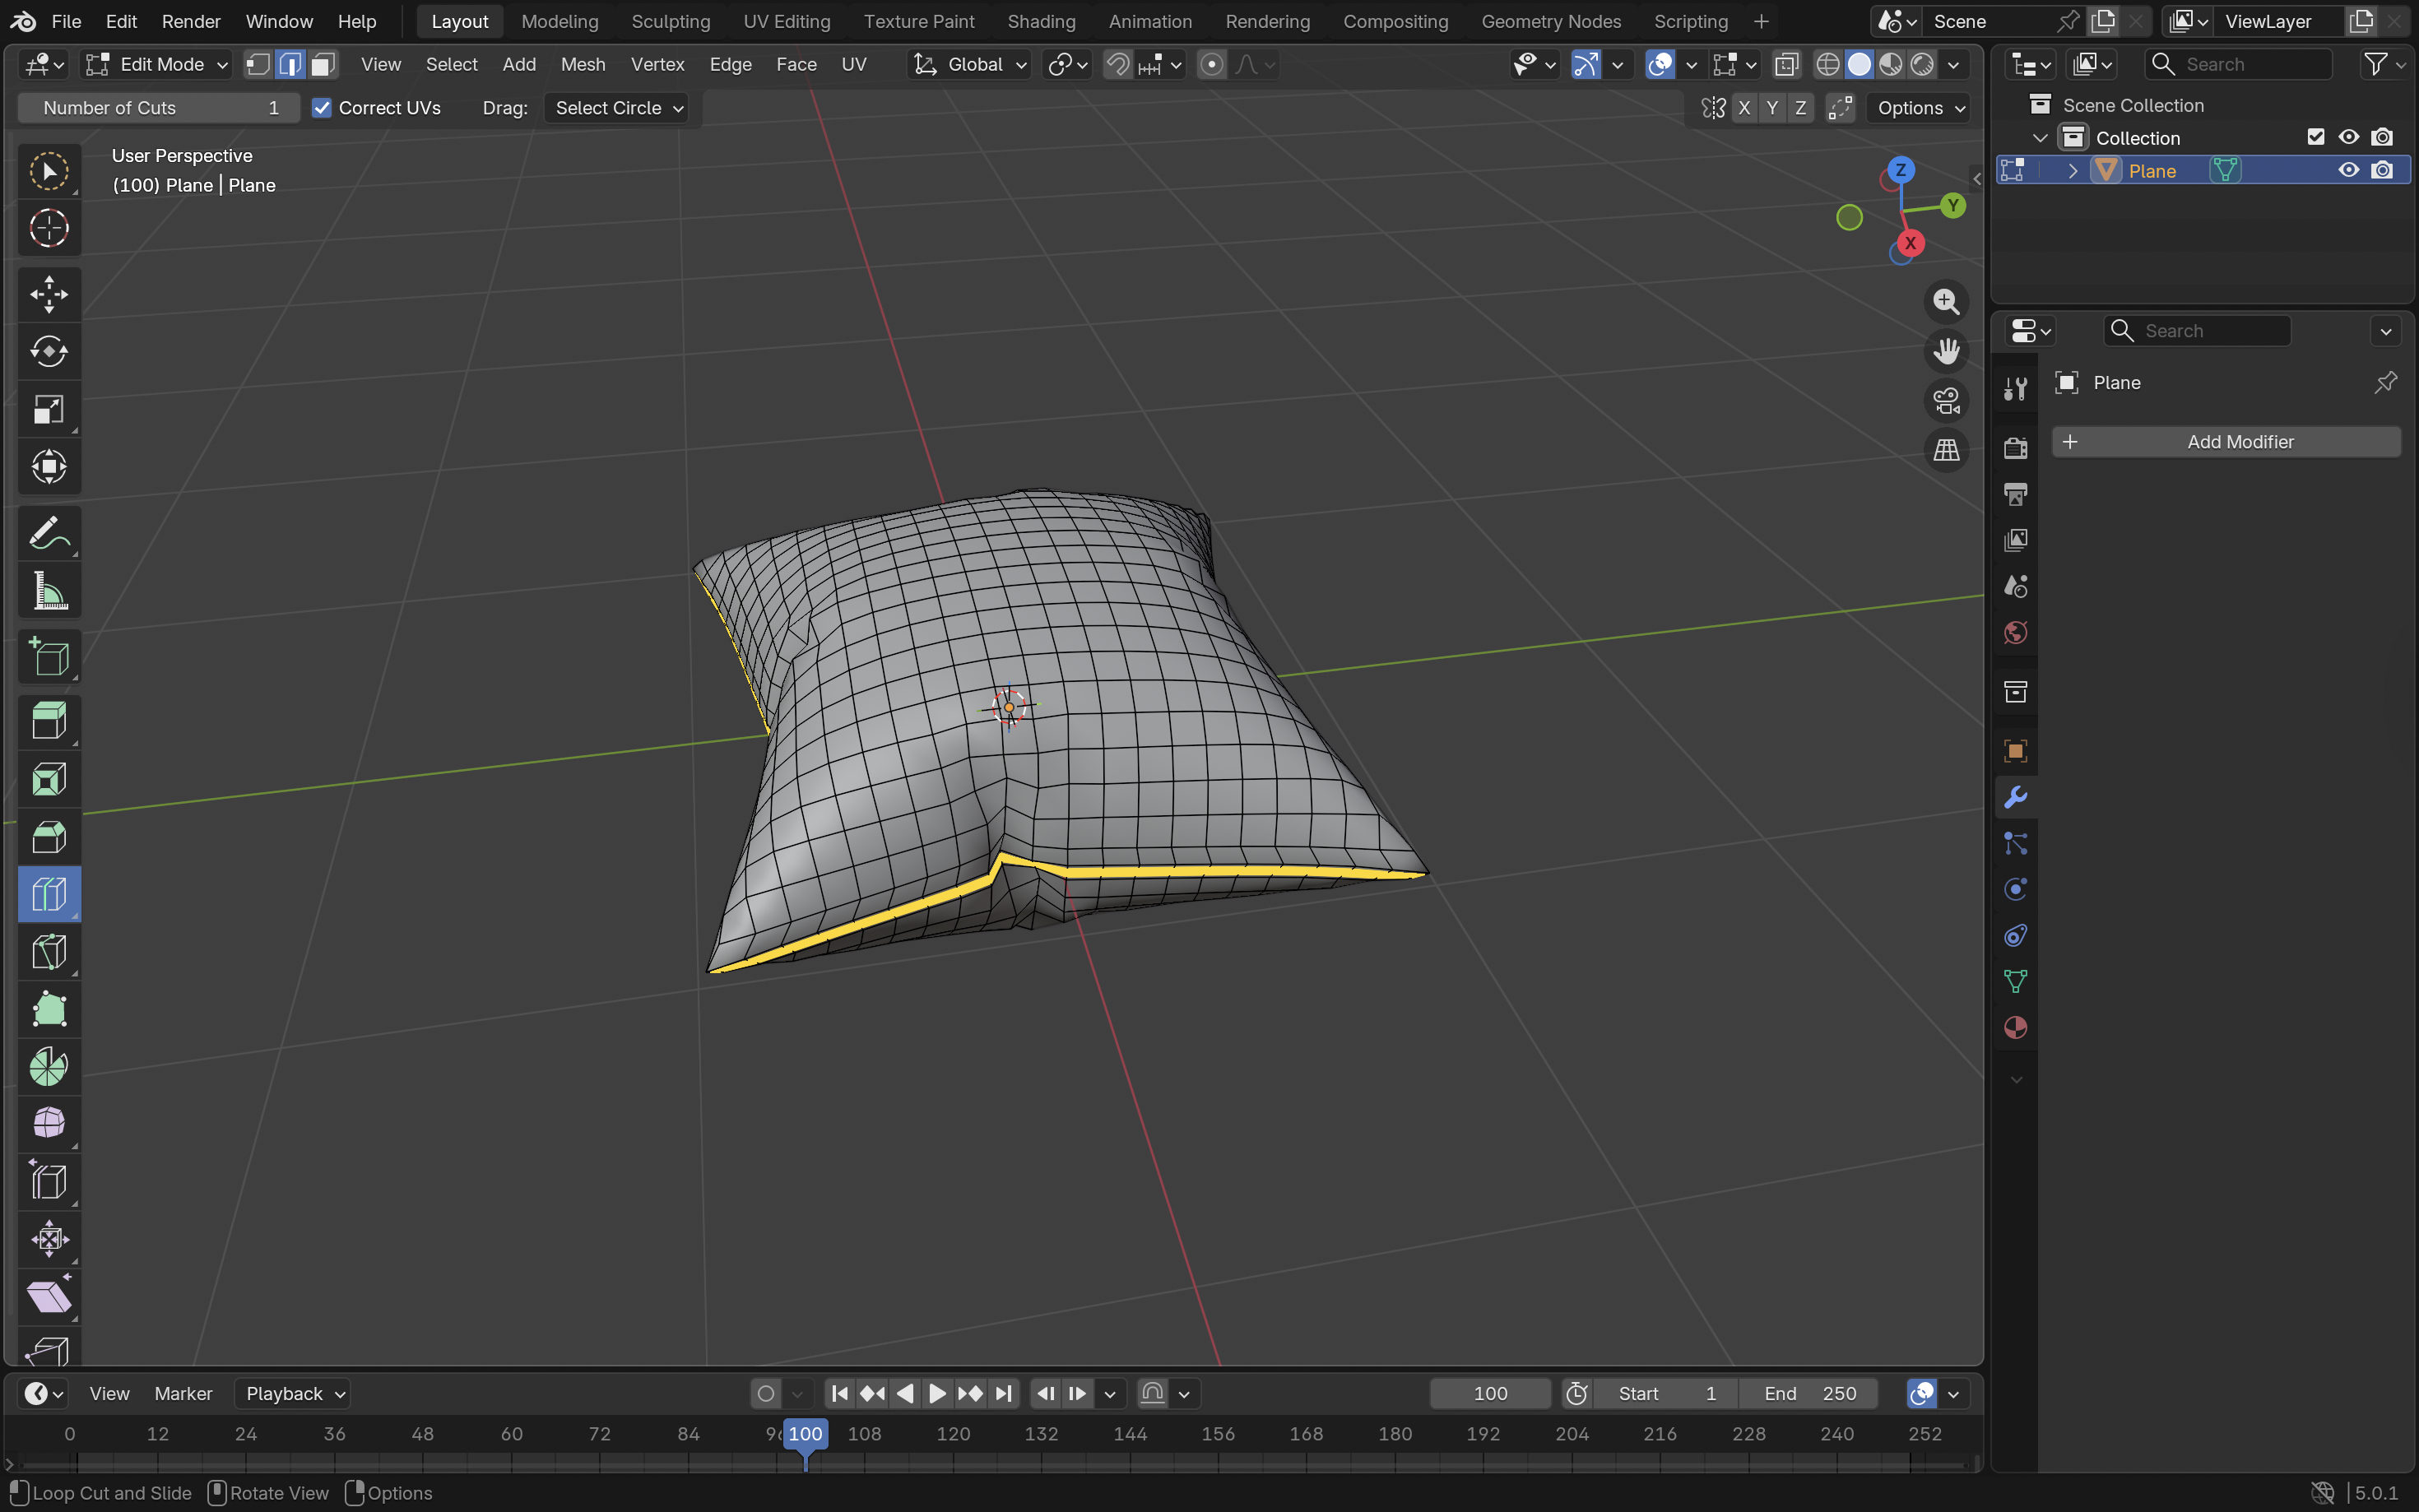2419x1512 pixels.
Task: Select the Bevel tool
Action: (x=48, y=836)
